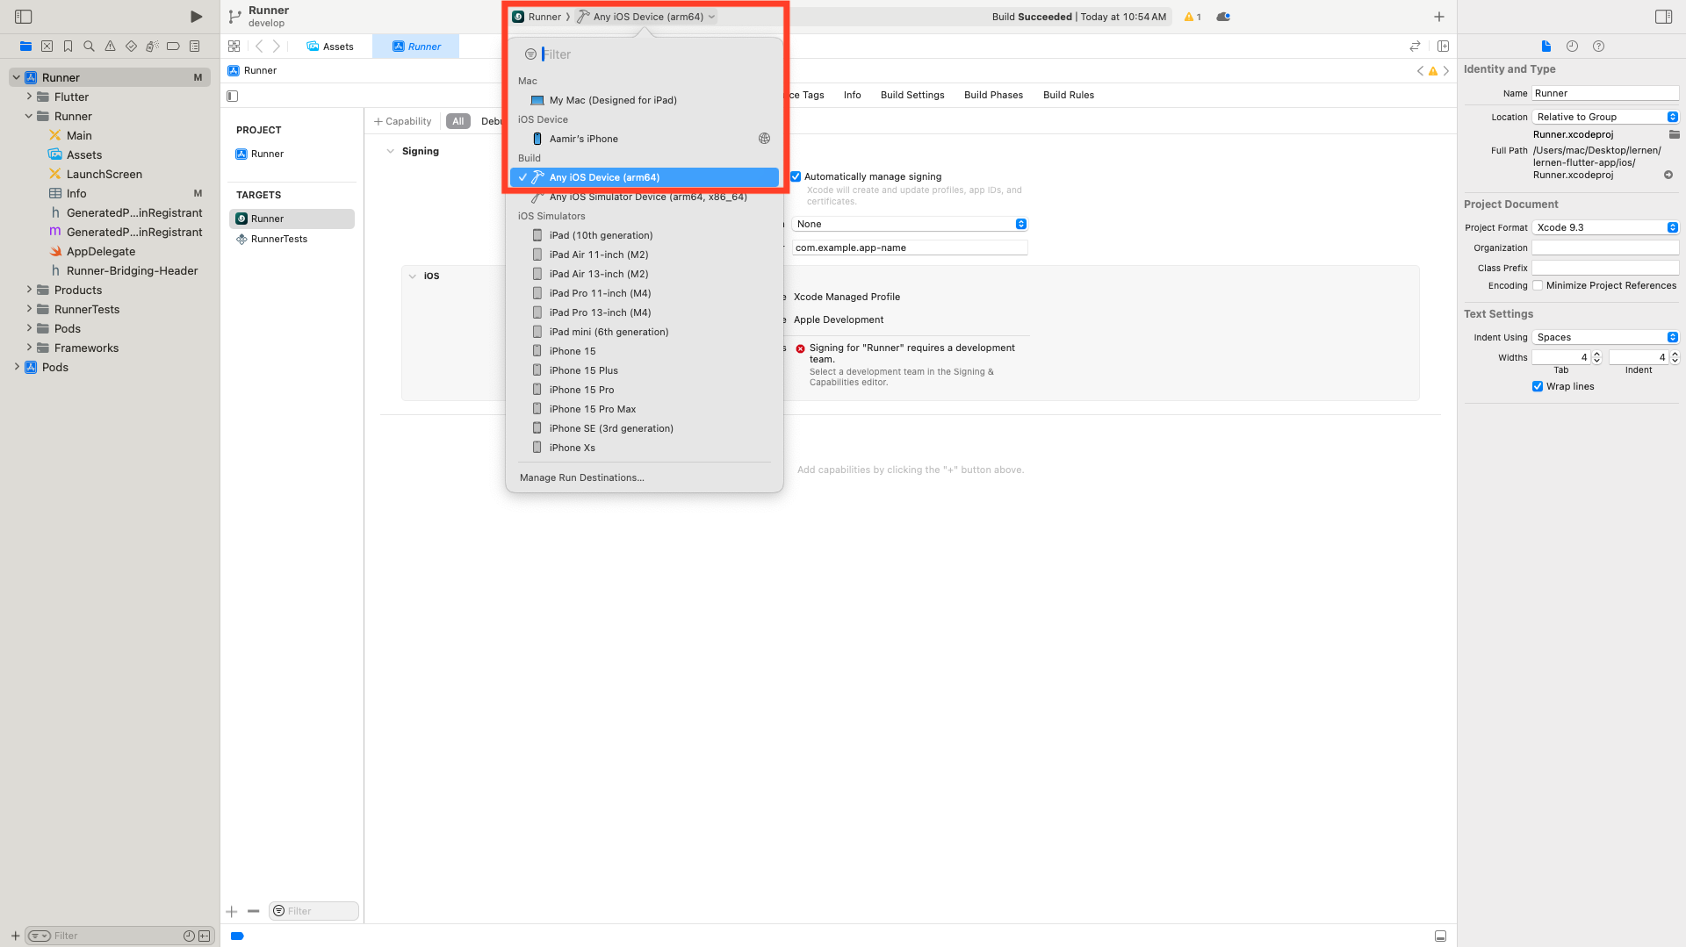Screen dimensions: 1686x947
Task: Hide the project and targets list
Action: (233, 96)
